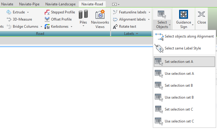Screen dimensions: 217x129
Task: Click the Offset Profile icon
Action: click(47, 19)
